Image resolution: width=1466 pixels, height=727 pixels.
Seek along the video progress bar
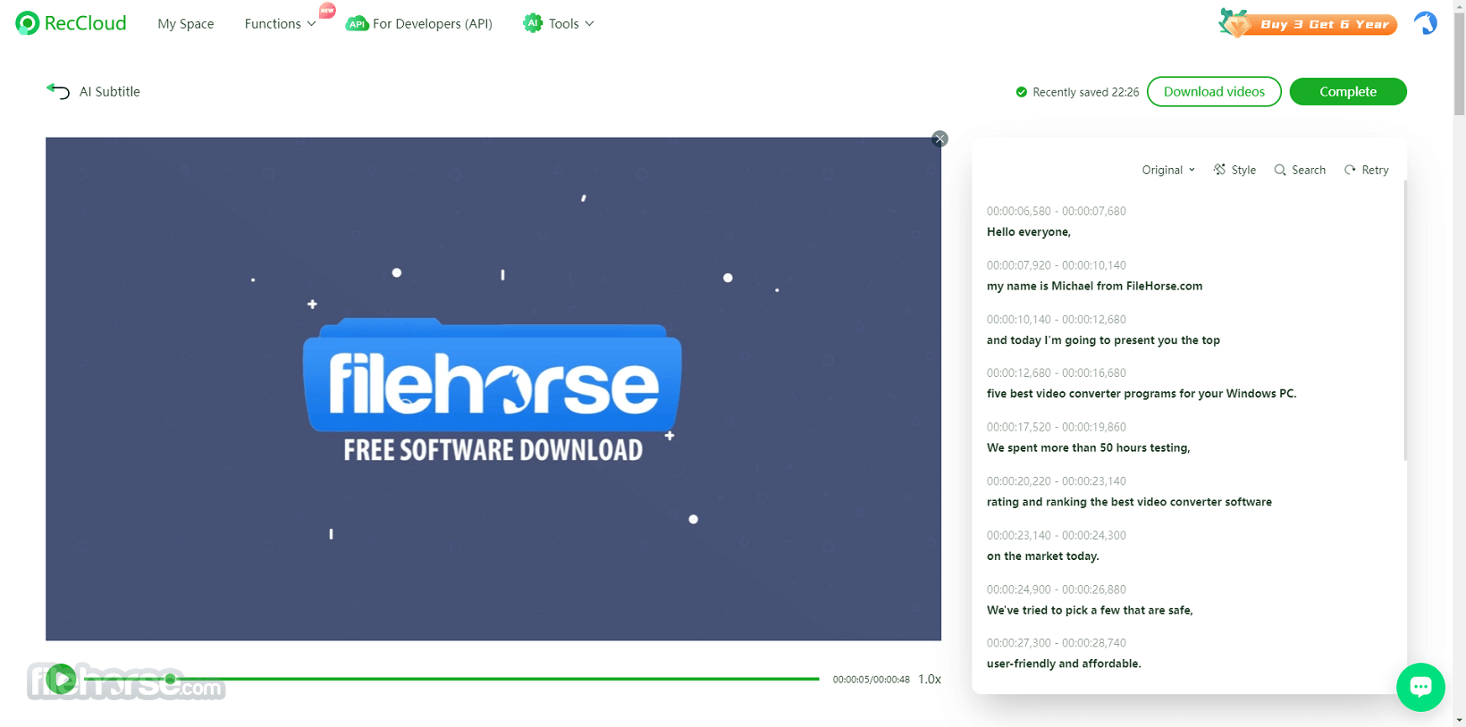451,679
